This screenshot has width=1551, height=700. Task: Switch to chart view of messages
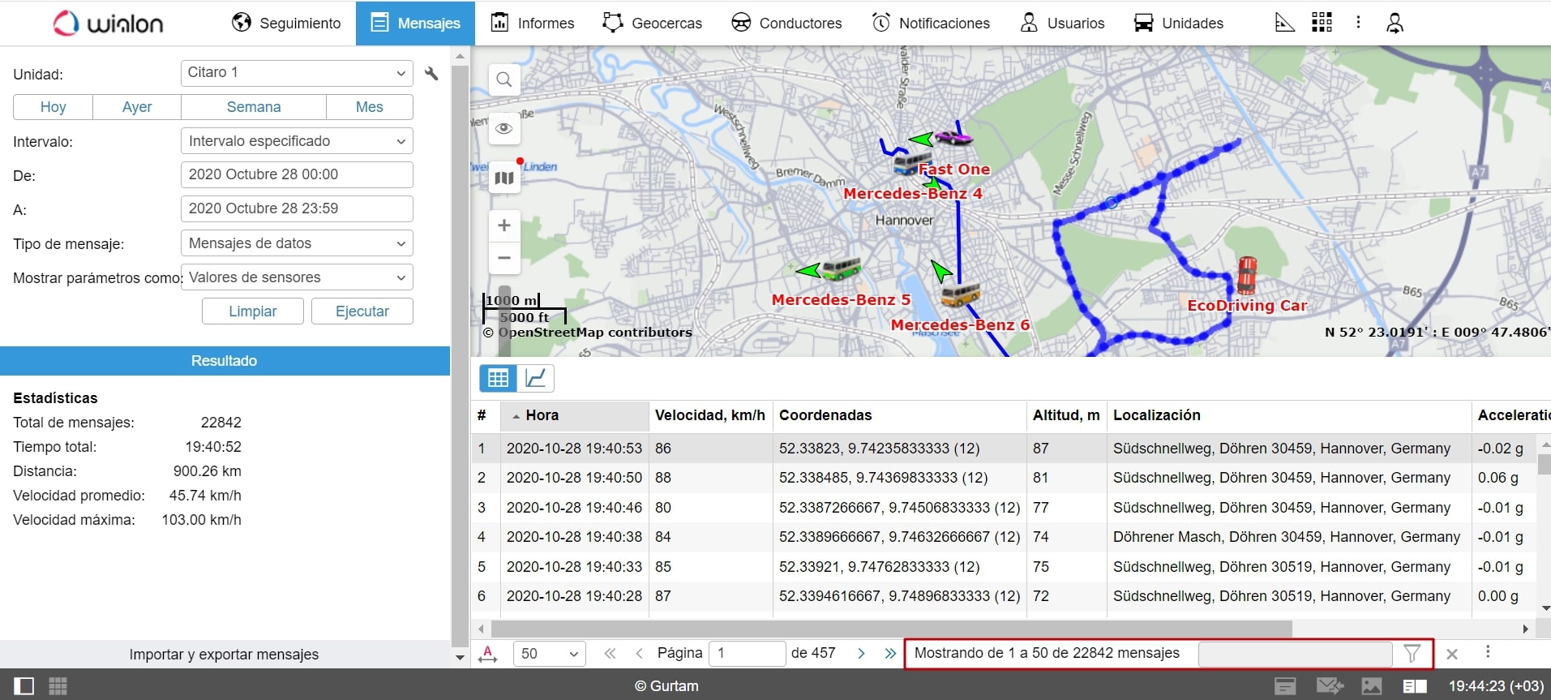click(535, 378)
